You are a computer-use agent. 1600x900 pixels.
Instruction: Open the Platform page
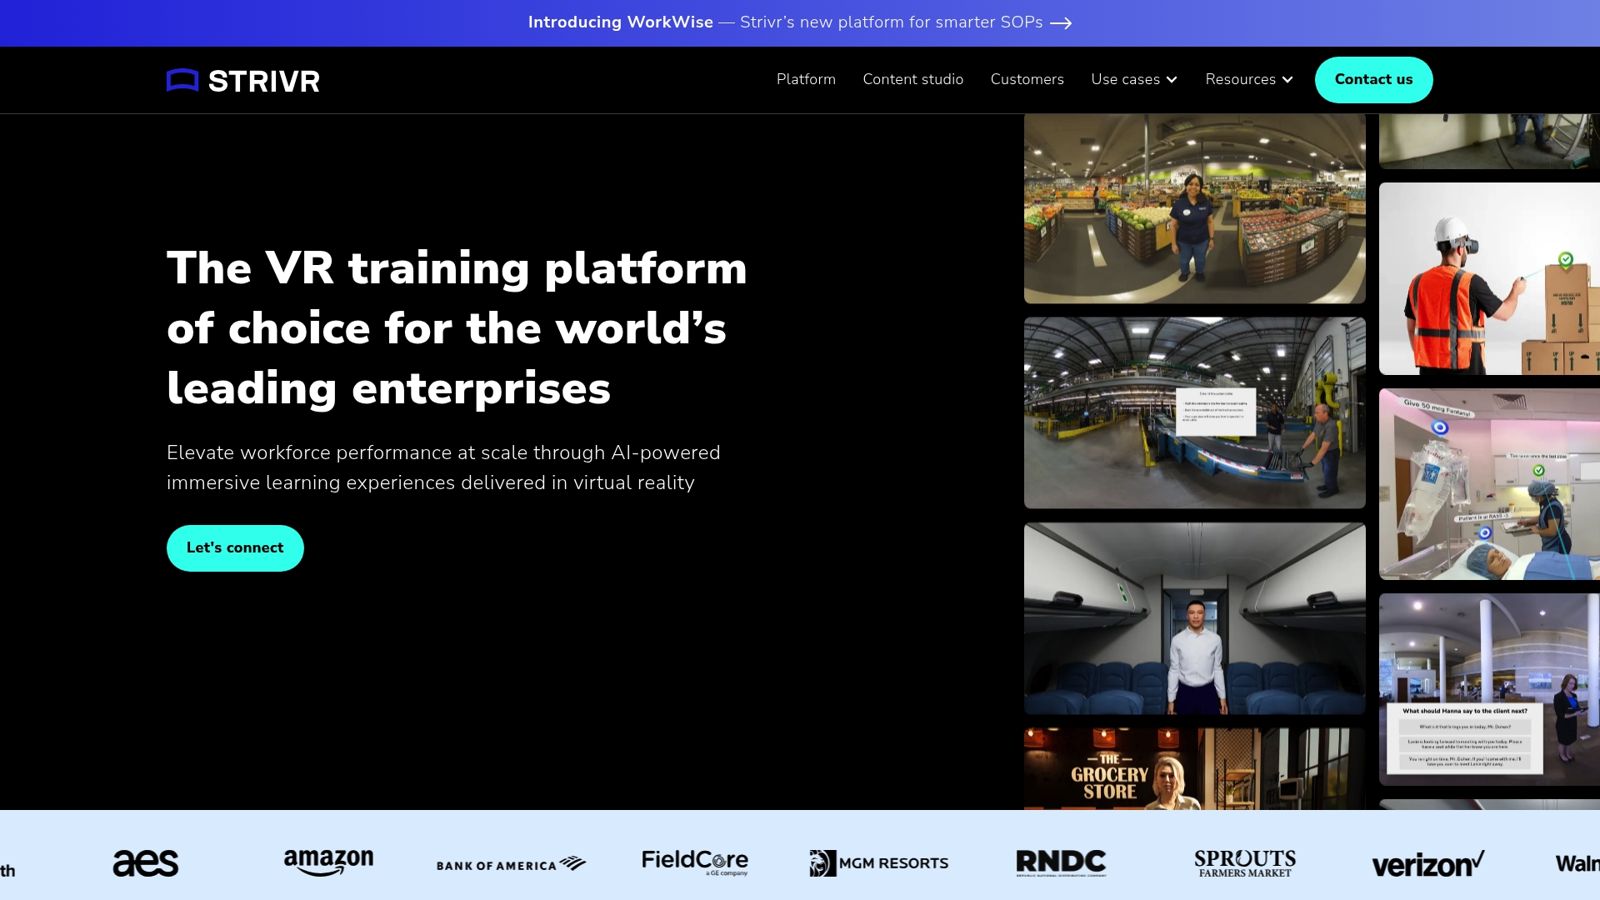(805, 79)
